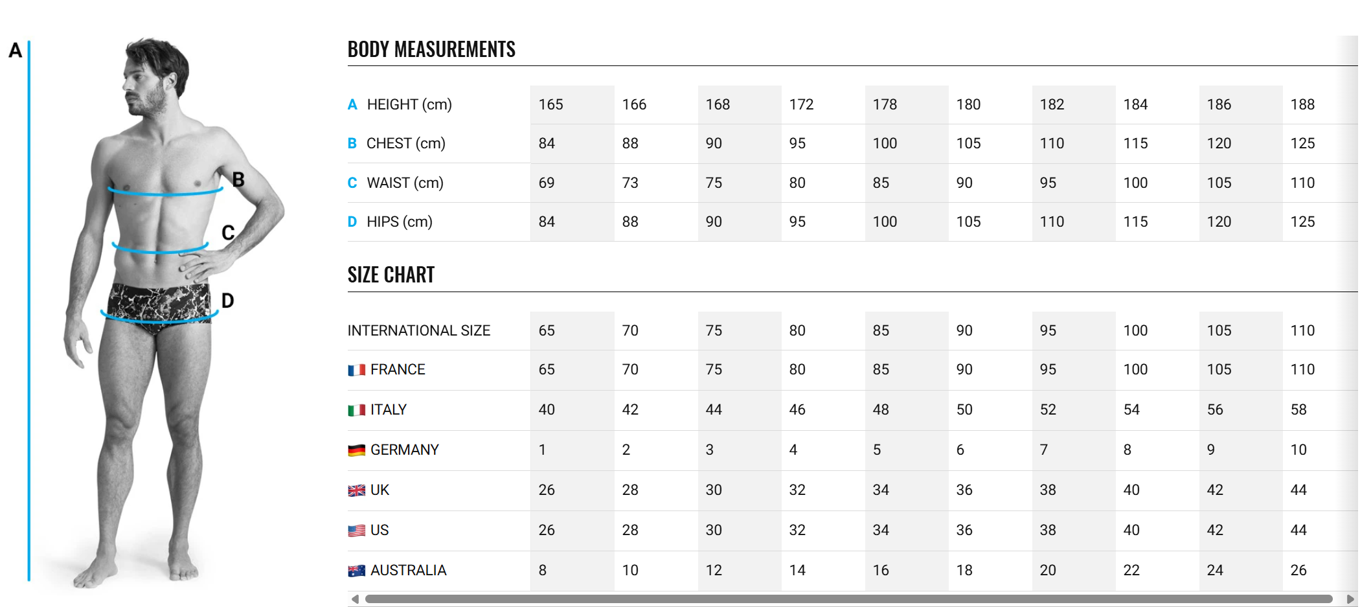Click the scroll right arrow of size chart
1360x607 pixels.
click(x=1350, y=599)
